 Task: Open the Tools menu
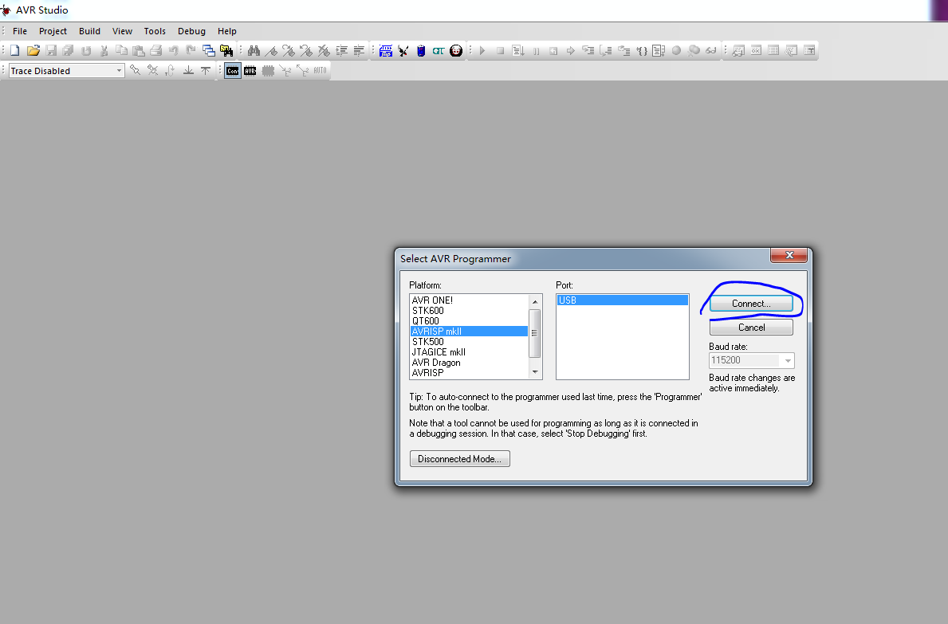[155, 31]
